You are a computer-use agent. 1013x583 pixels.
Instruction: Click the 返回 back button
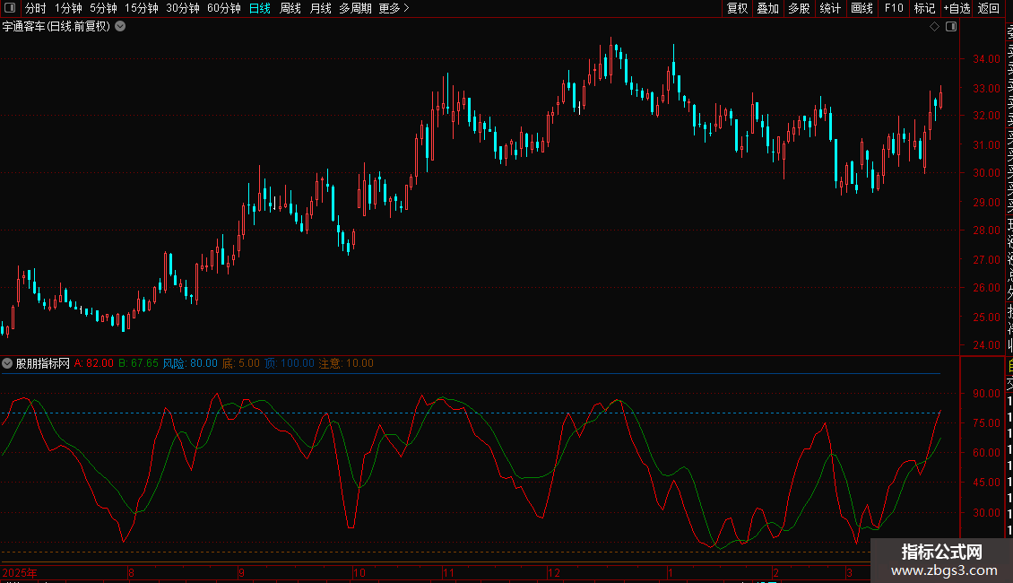coord(989,8)
